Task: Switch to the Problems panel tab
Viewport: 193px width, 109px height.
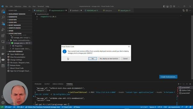Action: pos(38,84)
